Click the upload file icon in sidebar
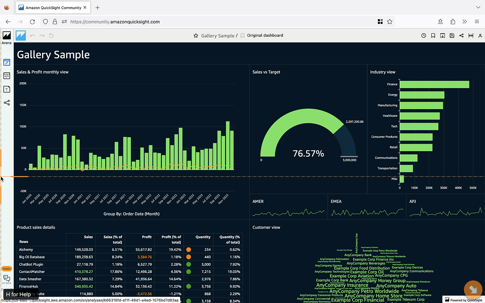The image size is (485, 303). 7,89
